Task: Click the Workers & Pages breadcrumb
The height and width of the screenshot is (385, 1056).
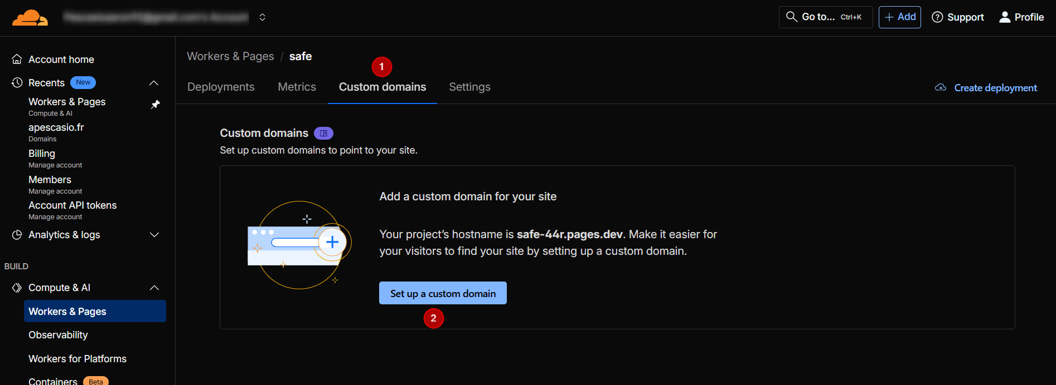Action: (x=230, y=56)
